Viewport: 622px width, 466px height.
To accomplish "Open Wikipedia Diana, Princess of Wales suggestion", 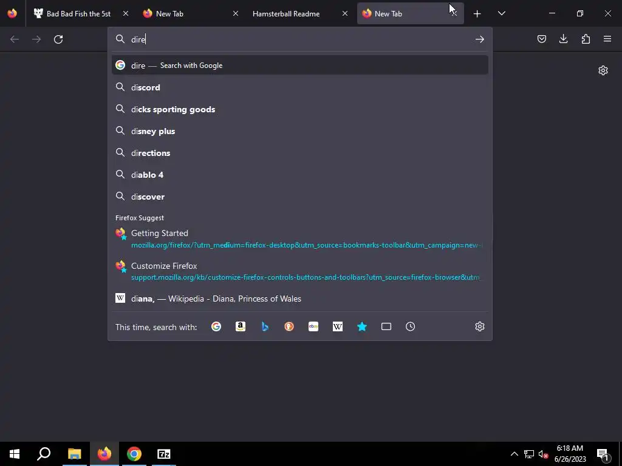I will coord(300,299).
